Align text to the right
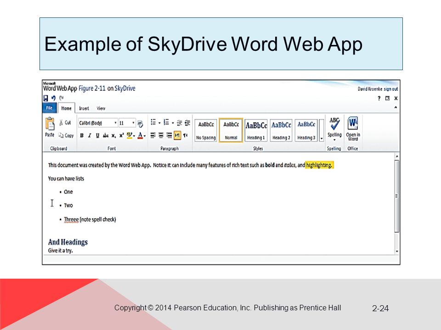Screen dimensions: 441x330 pos(169,136)
